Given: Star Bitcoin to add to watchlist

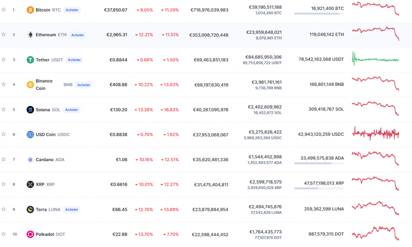Looking at the screenshot, I should [x=4, y=10].
